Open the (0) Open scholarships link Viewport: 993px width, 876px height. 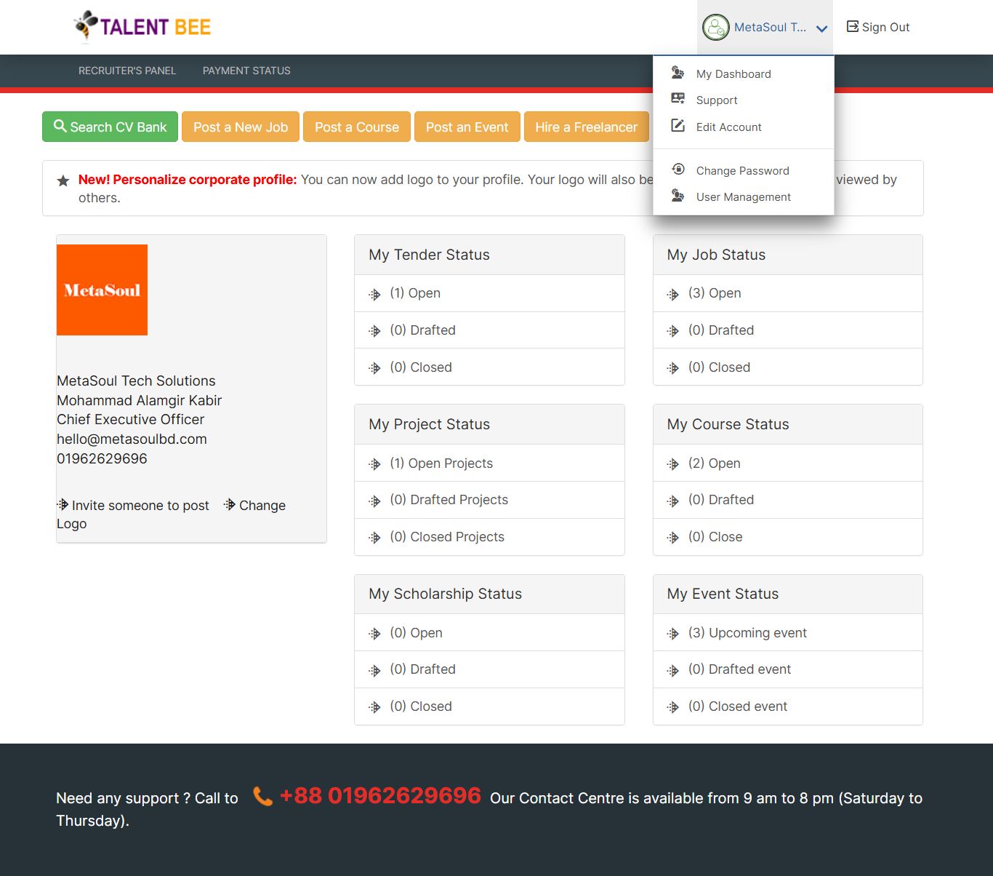point(416,633)
